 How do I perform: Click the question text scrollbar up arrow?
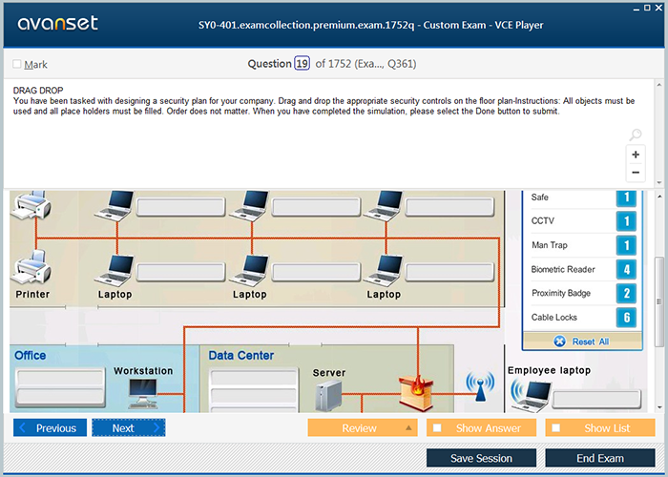click(x=659, y=85)
